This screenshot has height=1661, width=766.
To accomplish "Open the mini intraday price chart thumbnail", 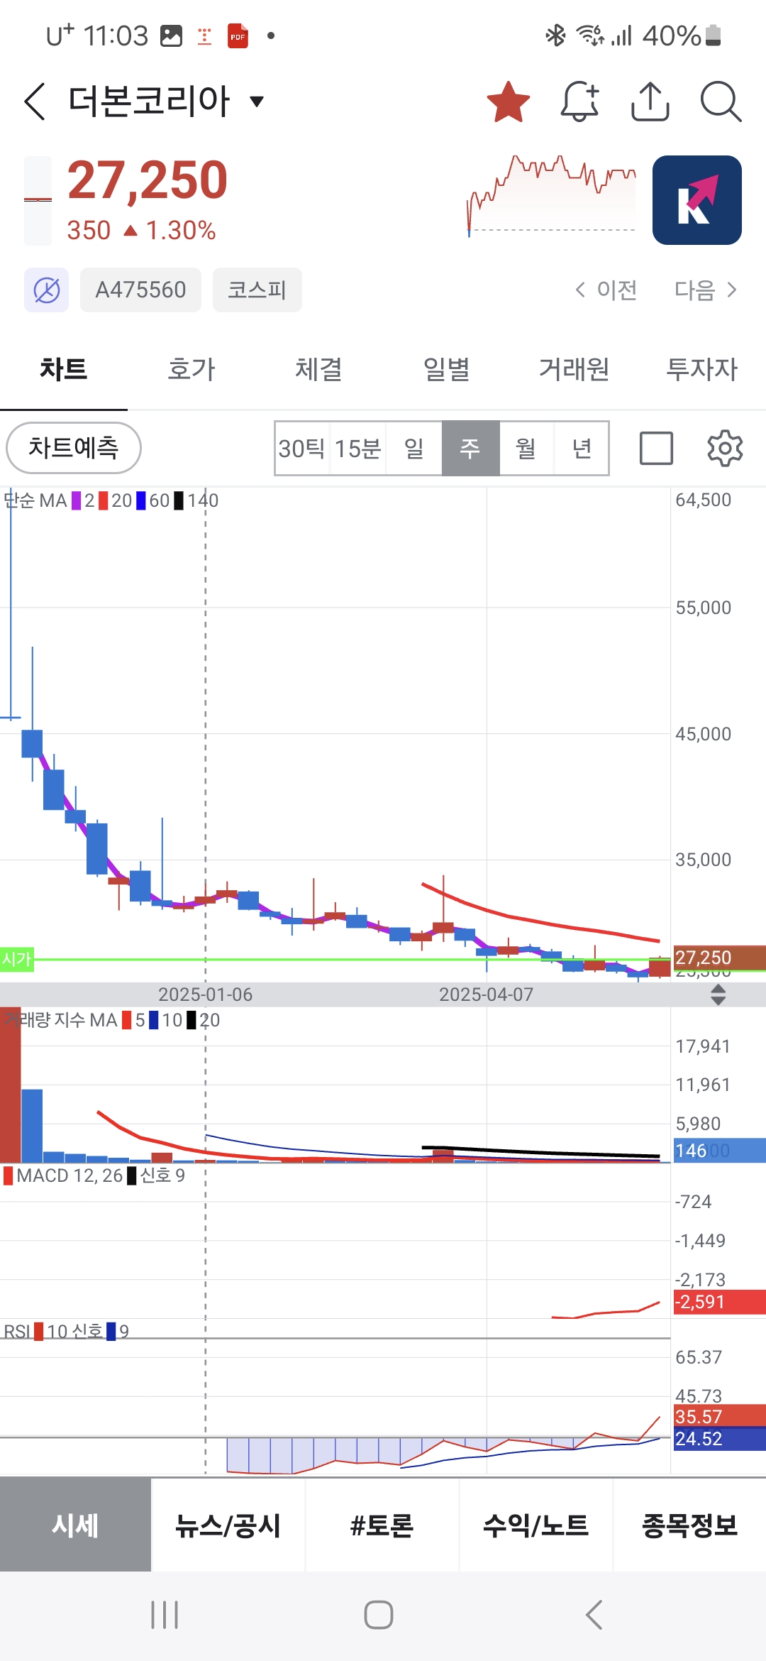I will [x=552, y=195].
